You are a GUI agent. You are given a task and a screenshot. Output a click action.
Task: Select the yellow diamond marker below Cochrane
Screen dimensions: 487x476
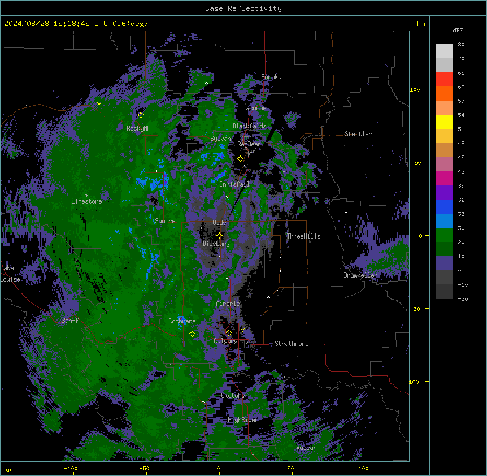click(192, 334)
